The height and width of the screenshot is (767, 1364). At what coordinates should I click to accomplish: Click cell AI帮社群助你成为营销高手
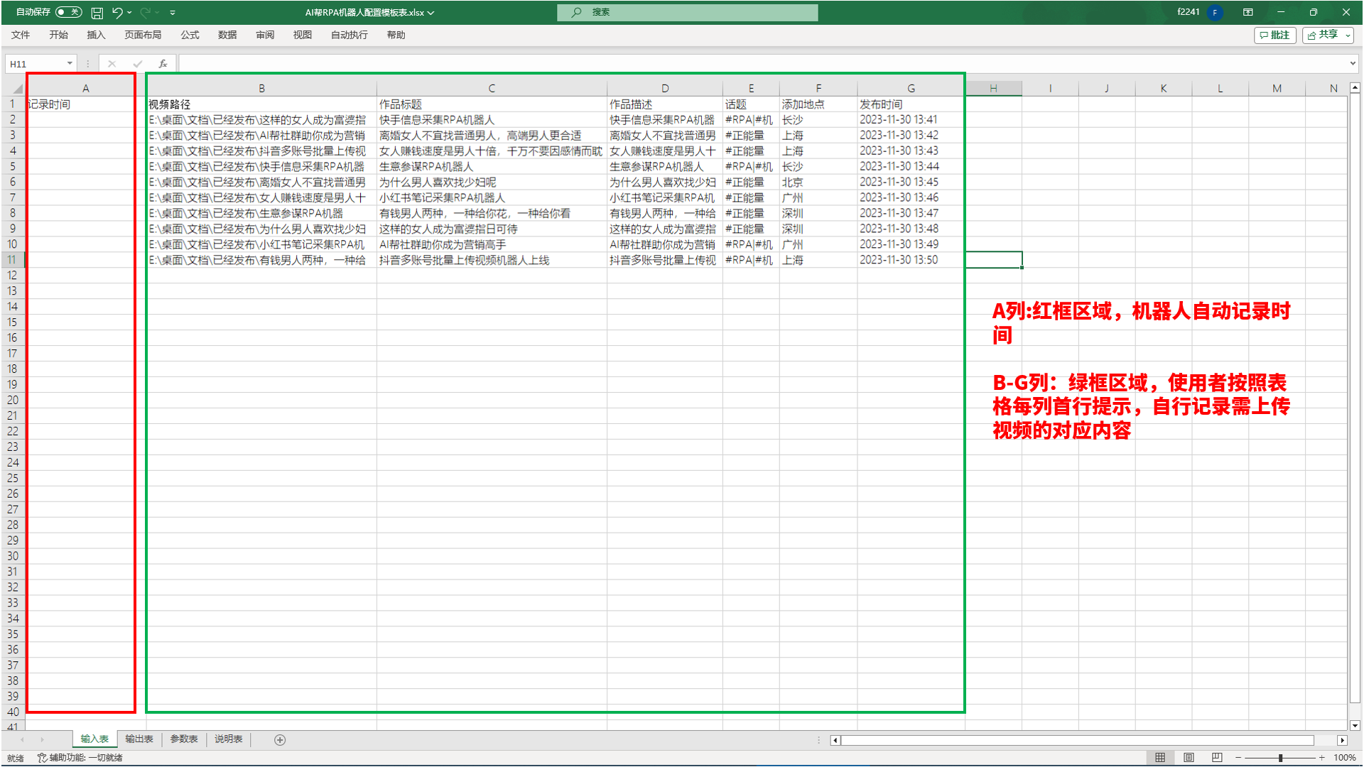(x=492, y=244)
